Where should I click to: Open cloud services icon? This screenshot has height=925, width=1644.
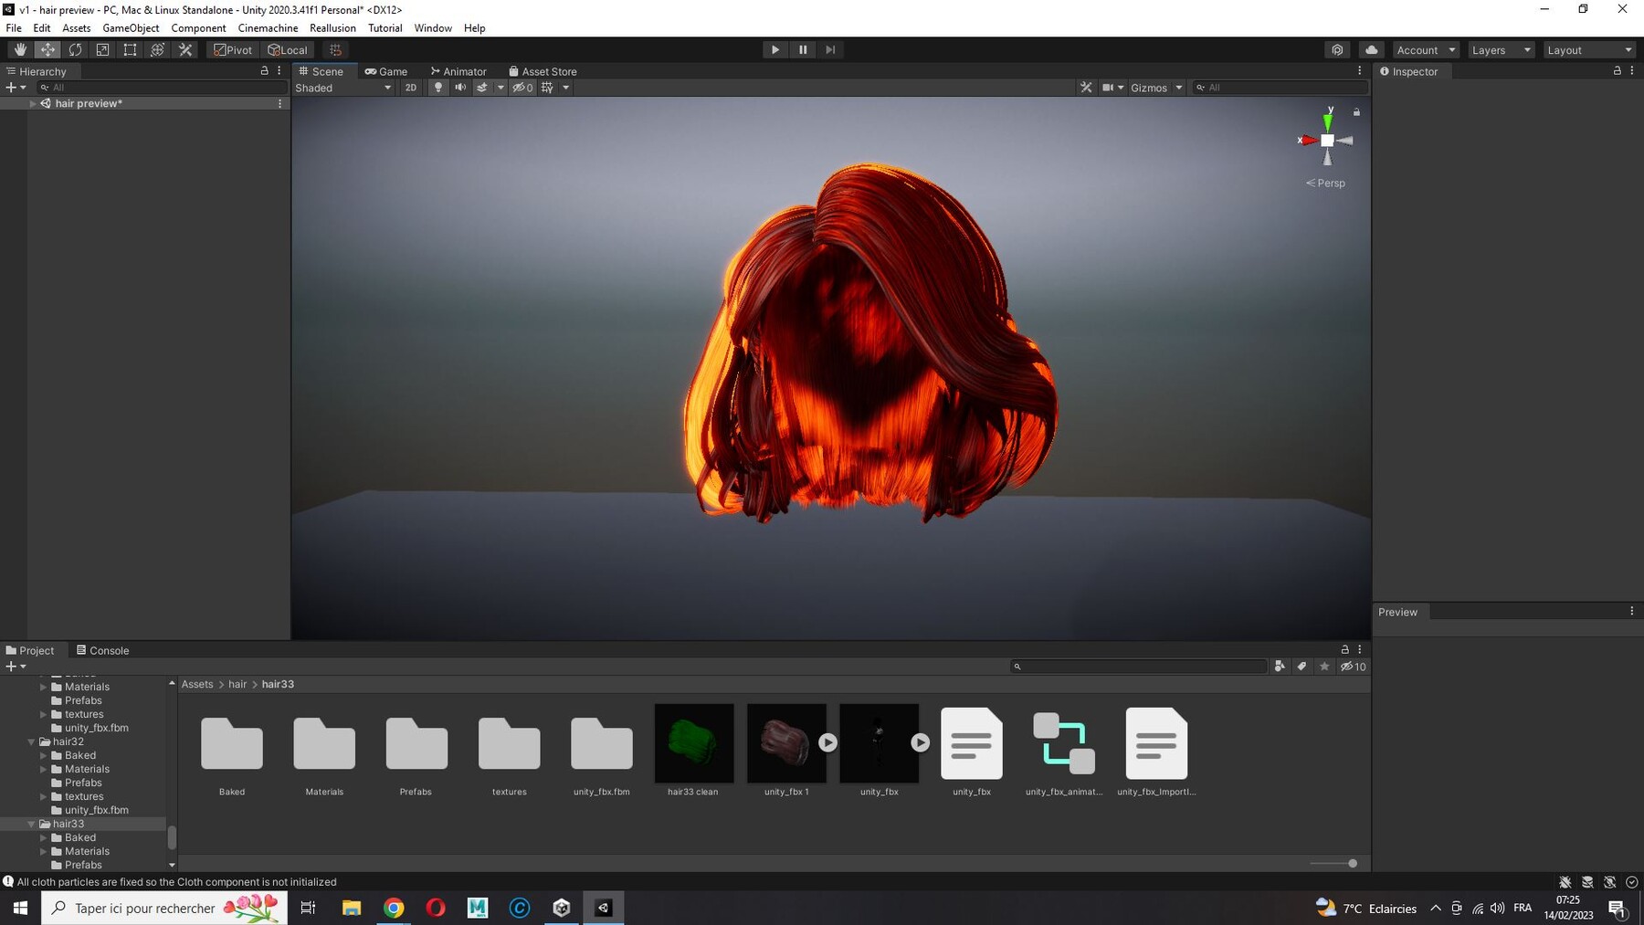(x=1371, y=50)
